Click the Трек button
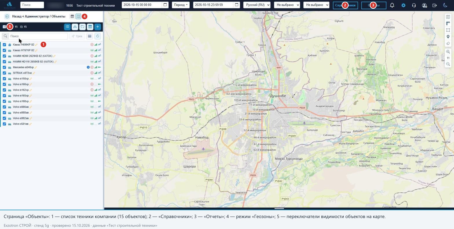The width and height of the screenshot is (454, 229). click(x=77, y=36)
